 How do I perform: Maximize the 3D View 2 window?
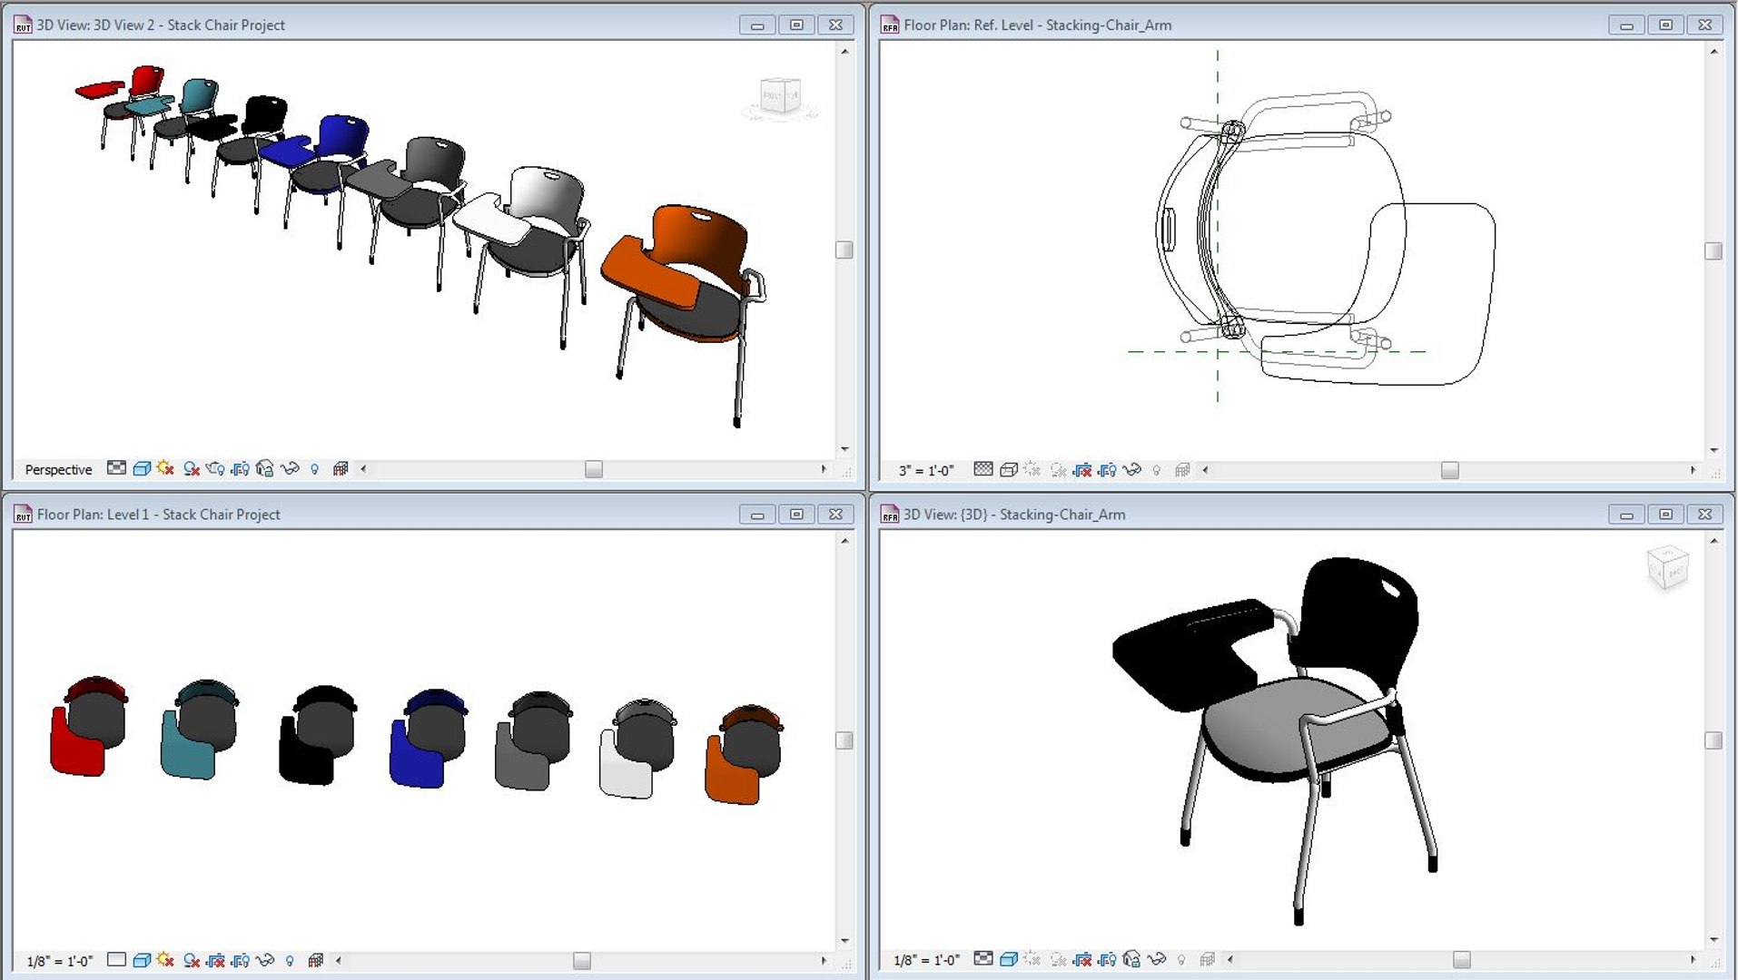(796, 25)
